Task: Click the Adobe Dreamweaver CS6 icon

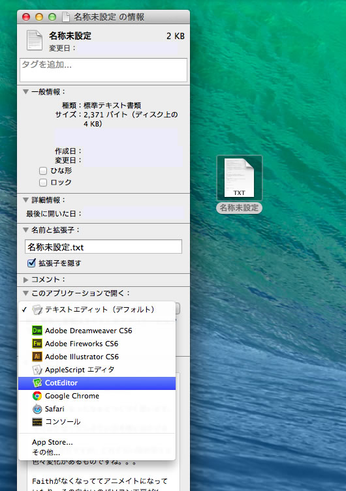Action: click(37, 331)
